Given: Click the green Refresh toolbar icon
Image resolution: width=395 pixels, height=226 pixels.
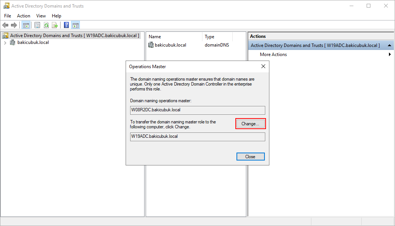Looking at the screenshot, I should [x=47, y=25].
